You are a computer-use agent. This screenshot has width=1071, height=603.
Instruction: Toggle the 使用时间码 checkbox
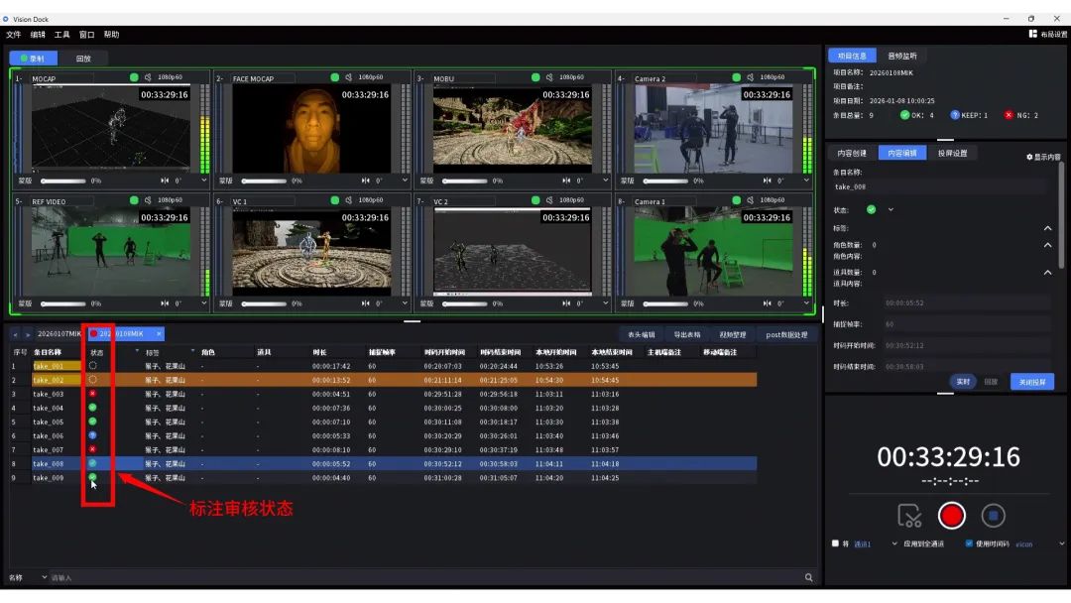click(969, 543)
